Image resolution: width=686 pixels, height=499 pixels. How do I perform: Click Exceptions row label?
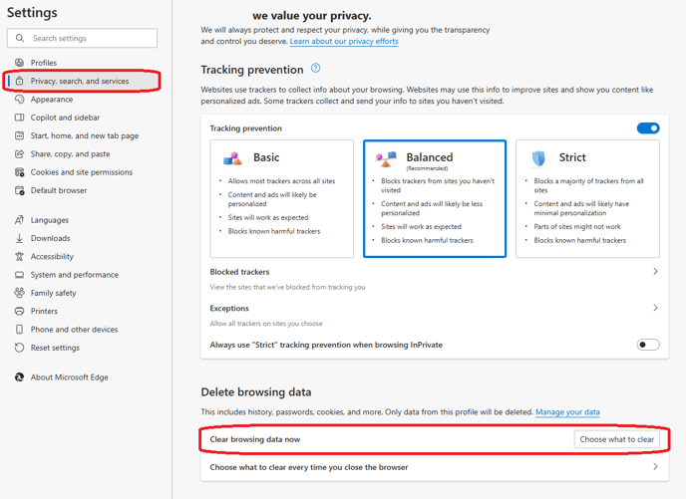point(229,308)
